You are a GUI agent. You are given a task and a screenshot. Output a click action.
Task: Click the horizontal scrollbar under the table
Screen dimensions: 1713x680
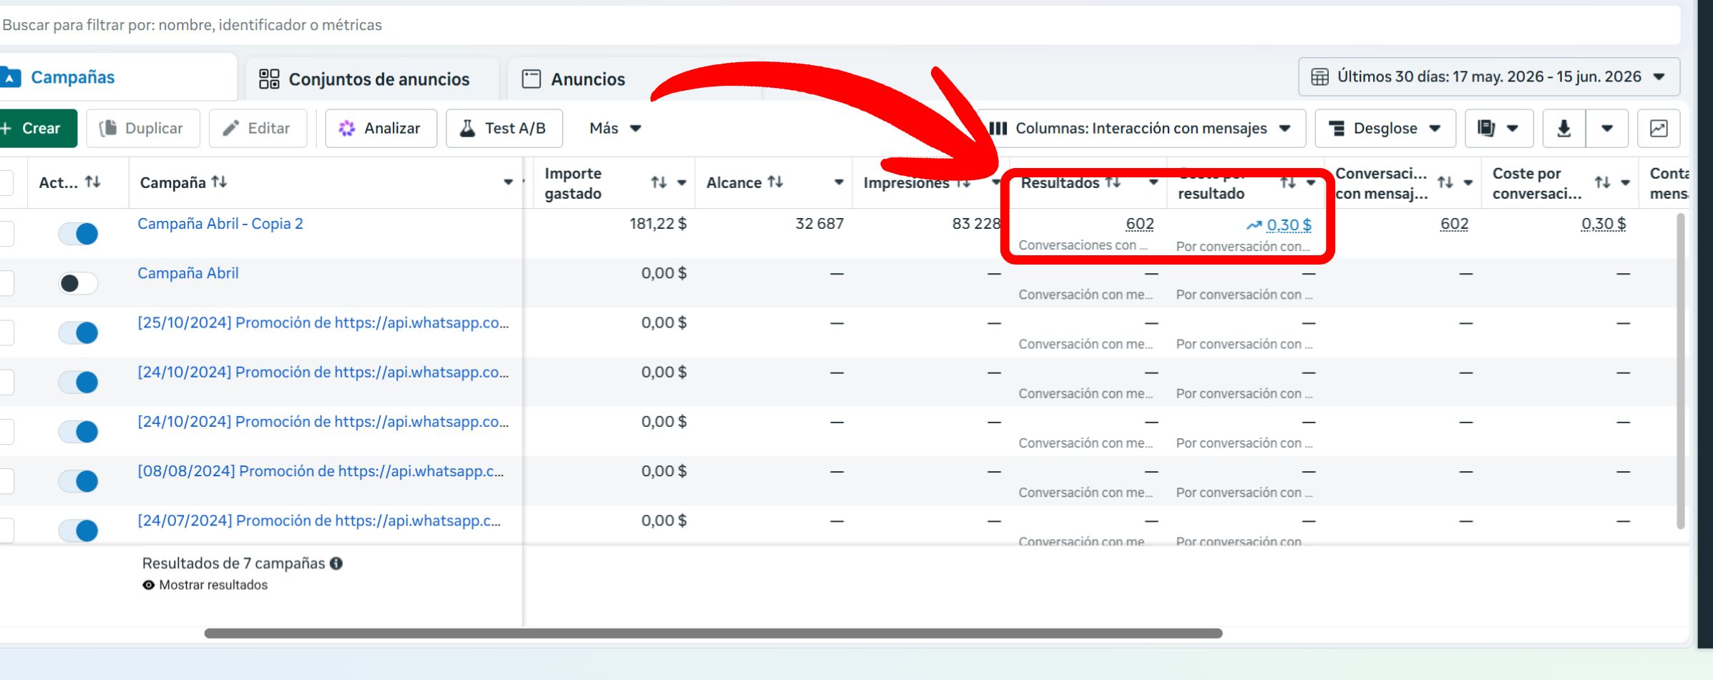pos(713,634)
